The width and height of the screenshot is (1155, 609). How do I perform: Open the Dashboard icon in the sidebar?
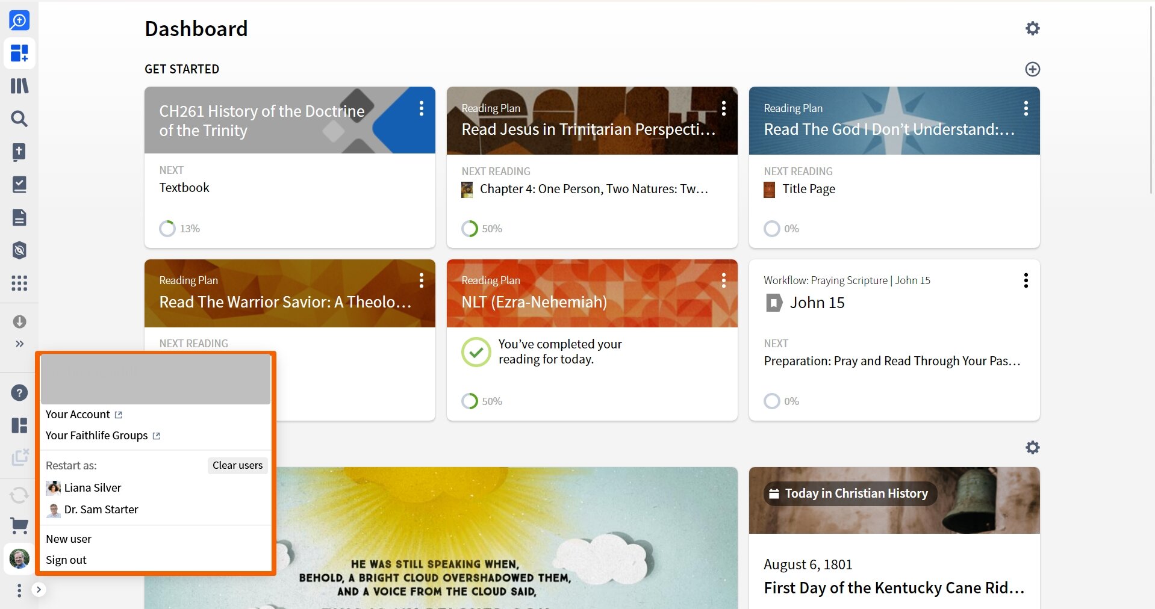19,53
